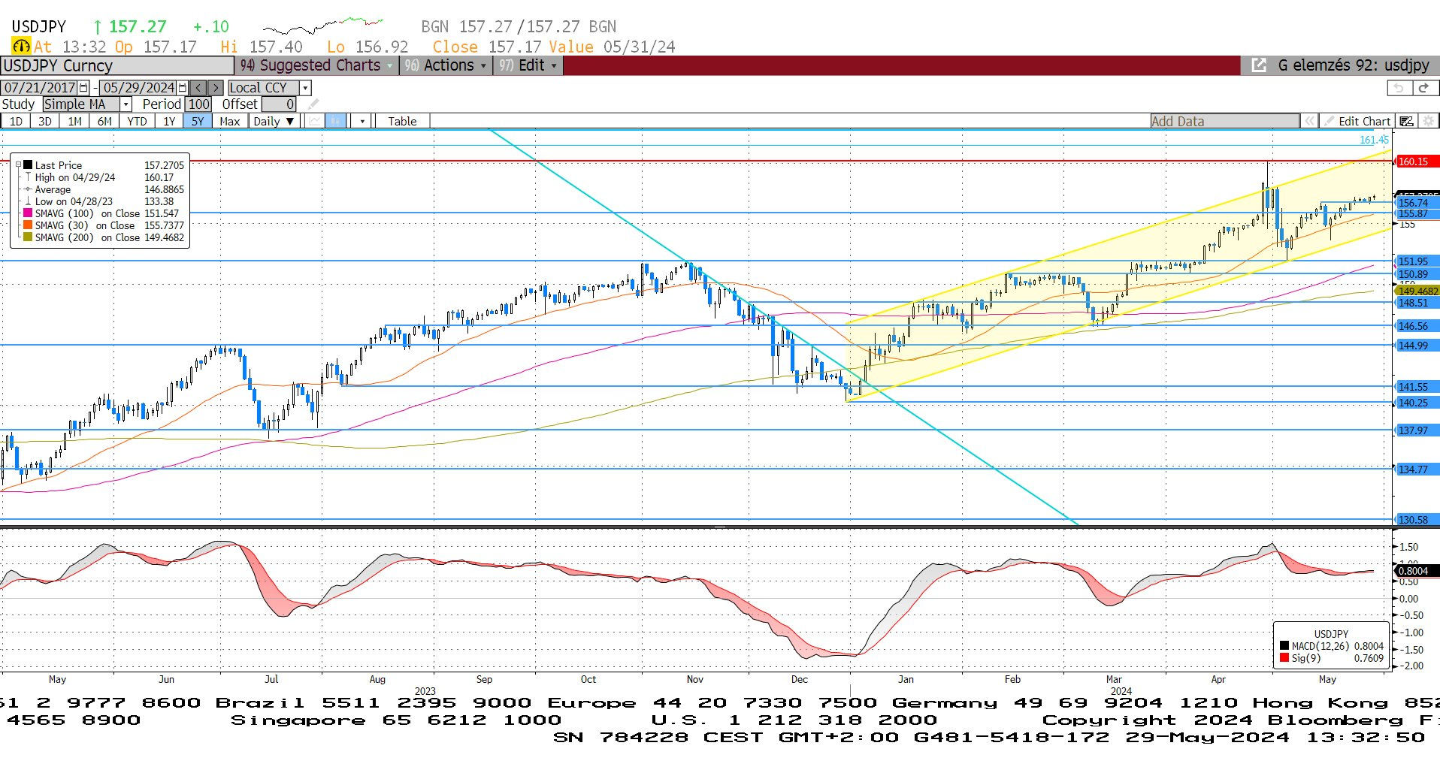Click the start date field 07/21/2017
This screenshot has height=779, width=1440.
40,88
